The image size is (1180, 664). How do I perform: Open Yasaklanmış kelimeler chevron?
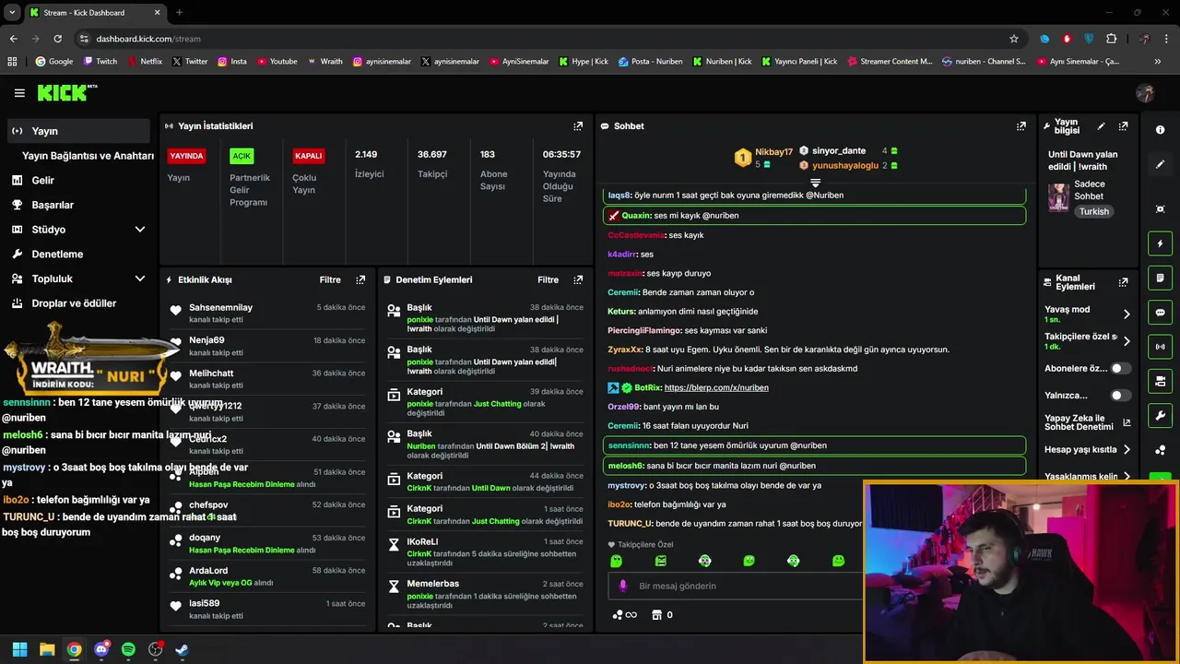pyautogui.click(x=1127, y=477)
